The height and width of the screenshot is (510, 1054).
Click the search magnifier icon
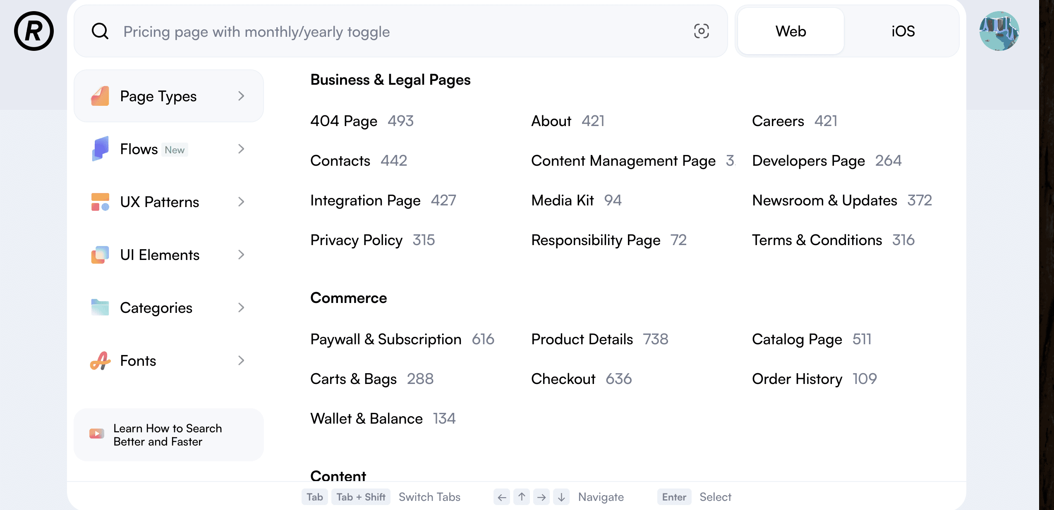point(100,31)
